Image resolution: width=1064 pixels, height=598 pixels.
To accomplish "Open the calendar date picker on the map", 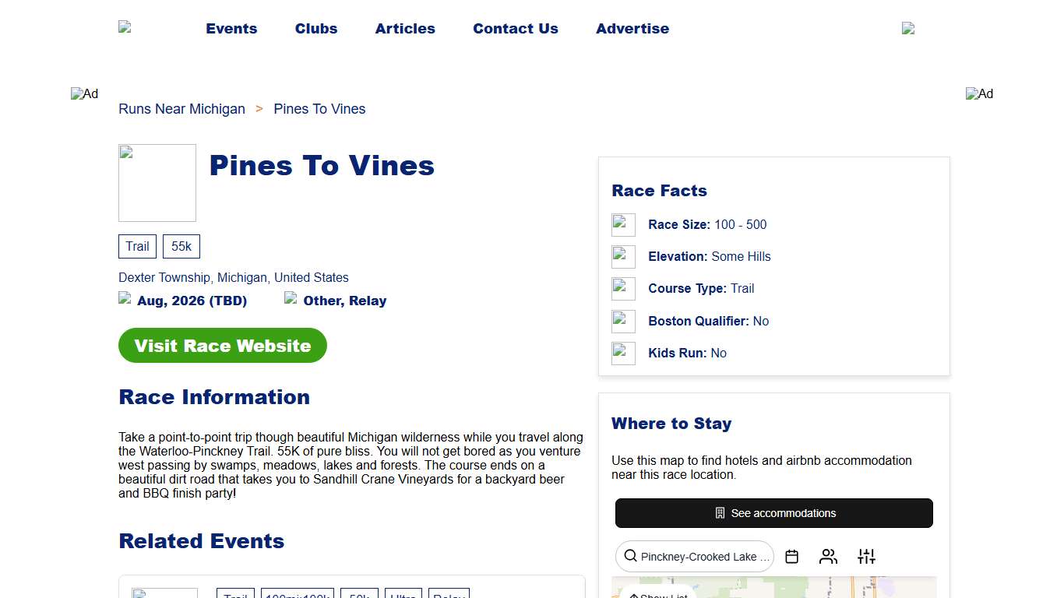I will [x=791, y=556].
